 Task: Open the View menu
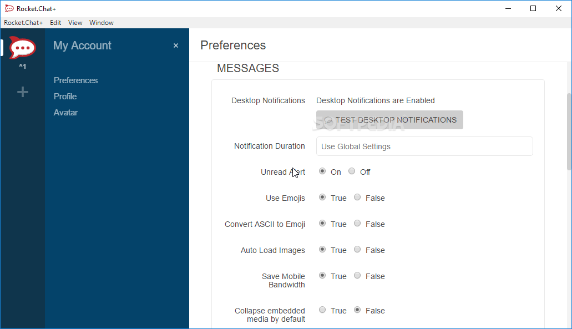pos(75,23)
